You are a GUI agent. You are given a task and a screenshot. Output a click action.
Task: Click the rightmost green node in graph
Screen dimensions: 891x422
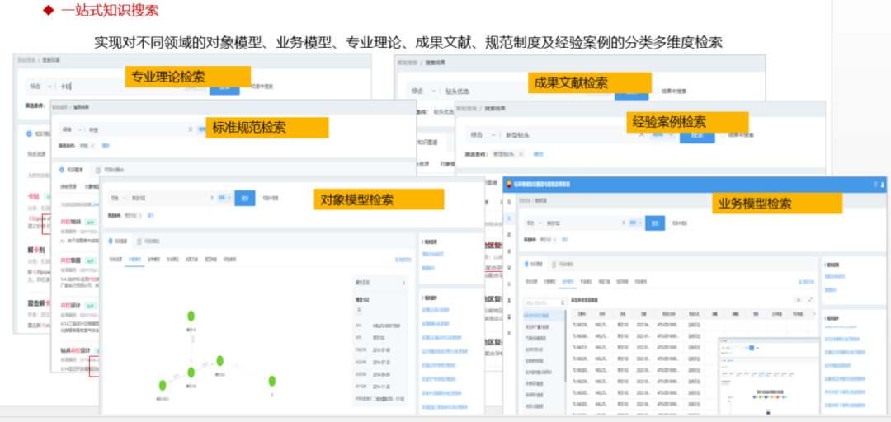271,379
